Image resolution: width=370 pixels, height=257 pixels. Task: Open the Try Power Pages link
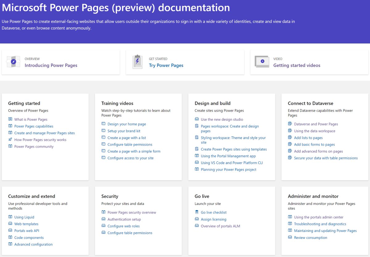pos(166,65)
